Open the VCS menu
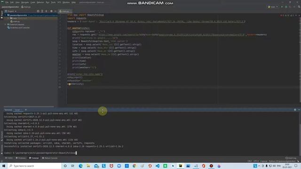 [x=59, y=2]
